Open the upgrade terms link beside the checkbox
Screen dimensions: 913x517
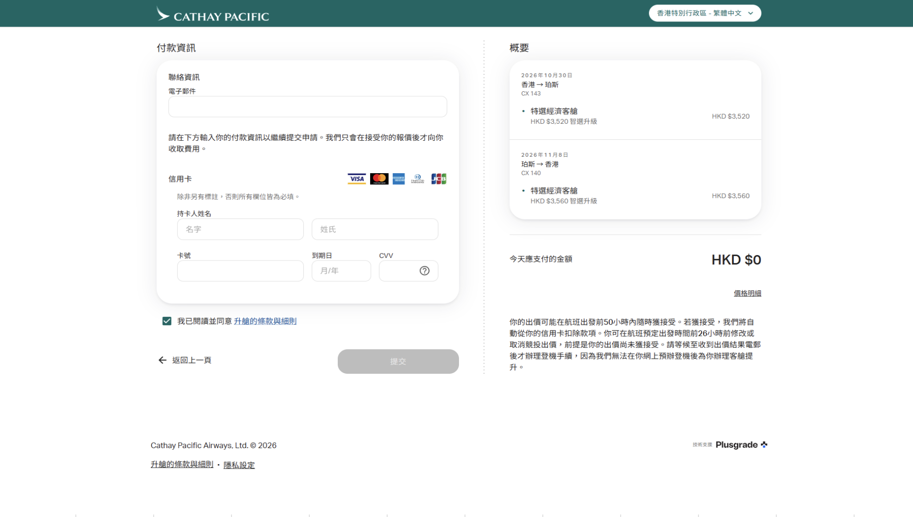pyautogui.click(x=265, y=321)
